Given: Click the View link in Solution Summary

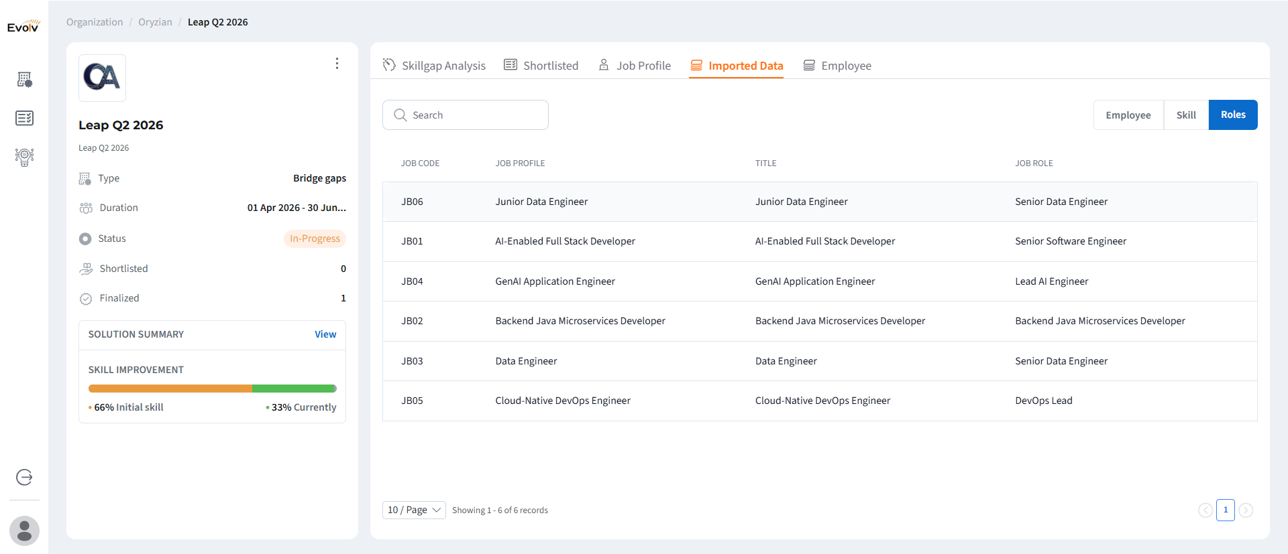Looking at the screenshot, I should 325,334.
